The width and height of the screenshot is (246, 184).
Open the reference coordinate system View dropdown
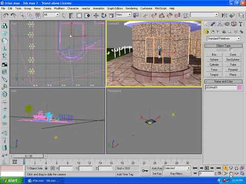point(124,15)
